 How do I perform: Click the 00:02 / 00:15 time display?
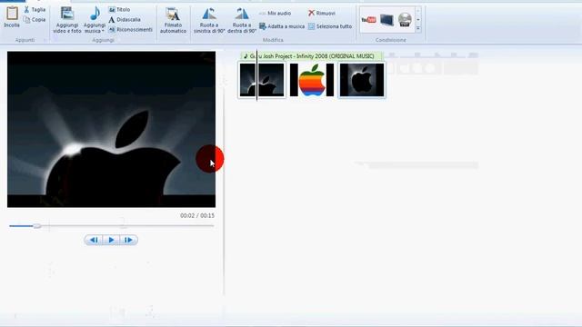(197, 215)
